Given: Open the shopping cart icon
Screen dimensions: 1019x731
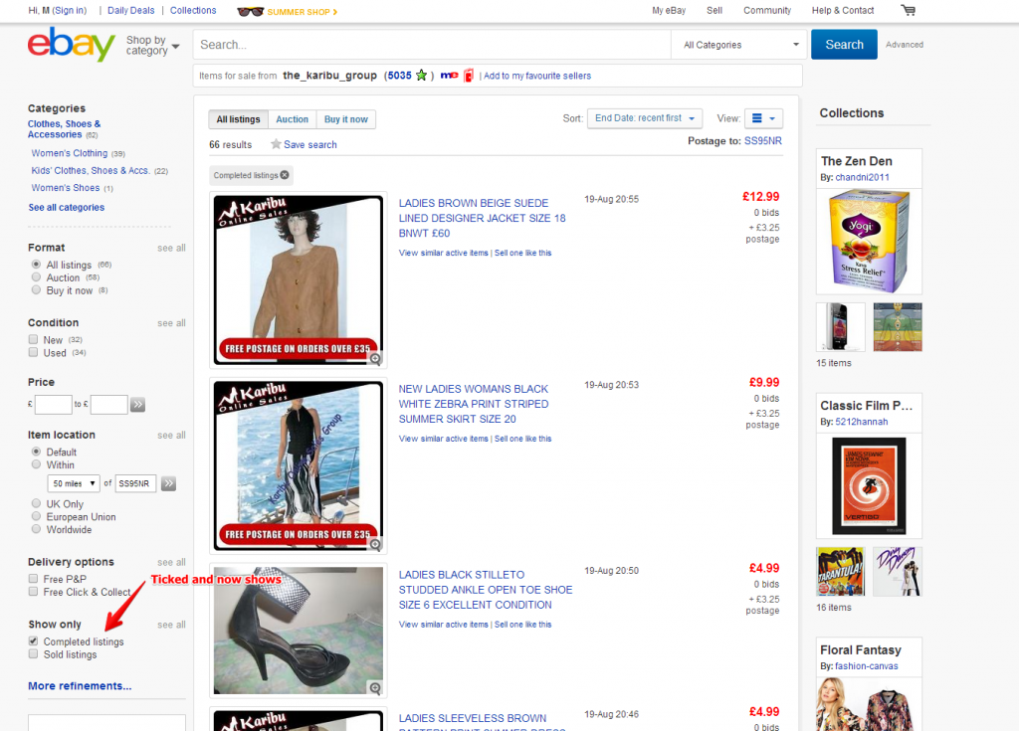Looking at the screenshot, I should coord(907,10).
